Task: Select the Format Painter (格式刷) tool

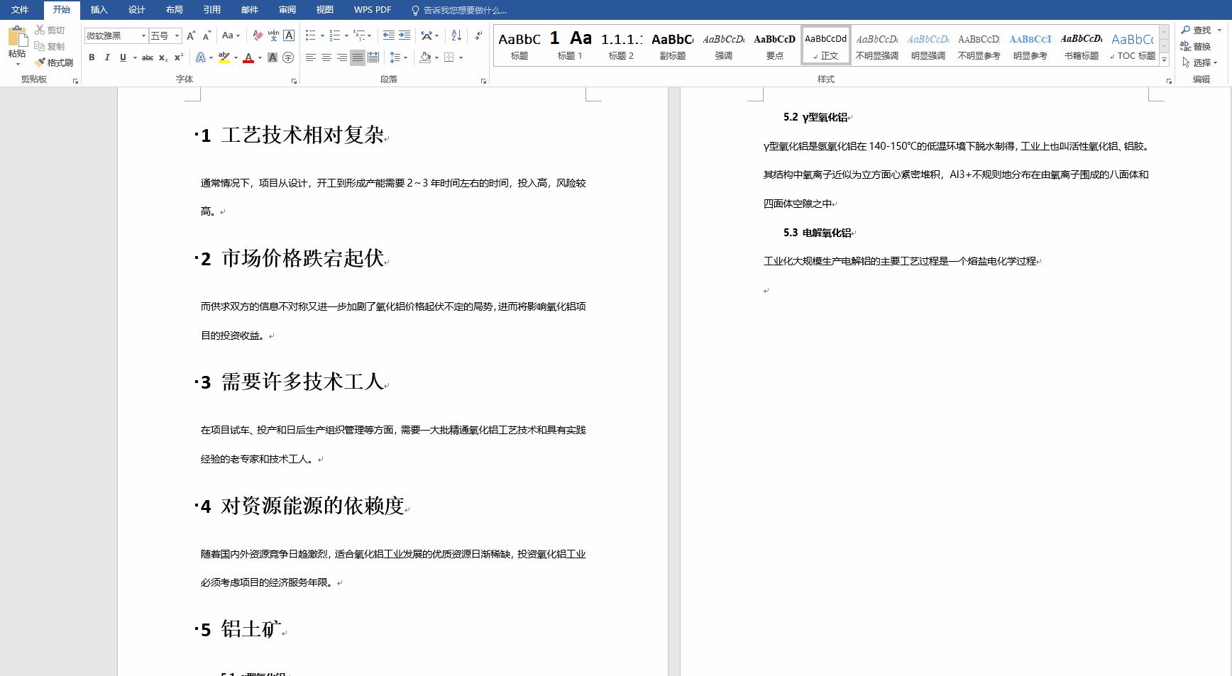Action: pyautogui.click(x=55, y=62)
